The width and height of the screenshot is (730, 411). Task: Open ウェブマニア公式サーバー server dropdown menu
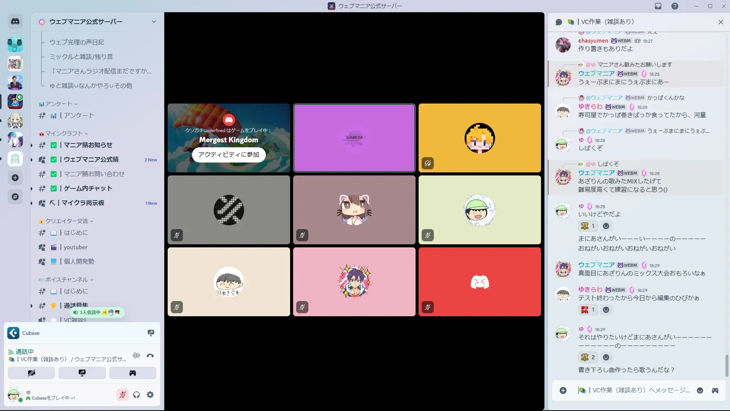tap(154, 22)
